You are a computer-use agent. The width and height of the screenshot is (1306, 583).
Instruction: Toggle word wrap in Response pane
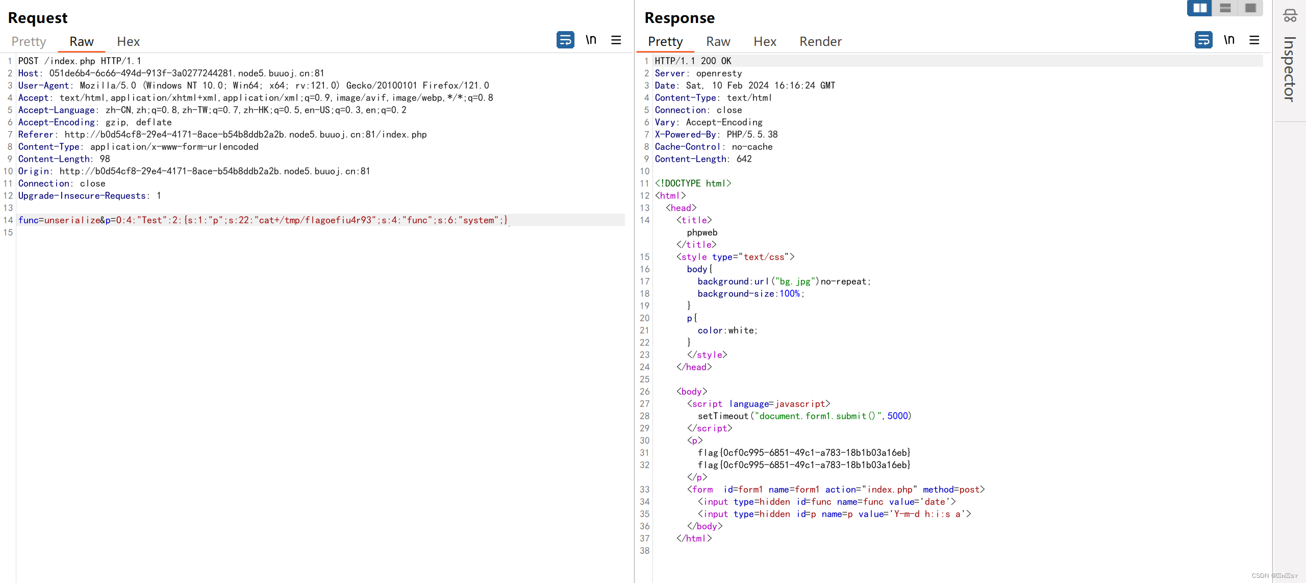point(1203,40)
